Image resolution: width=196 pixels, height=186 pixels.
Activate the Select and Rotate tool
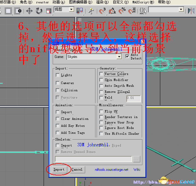[x=39, y=11]
